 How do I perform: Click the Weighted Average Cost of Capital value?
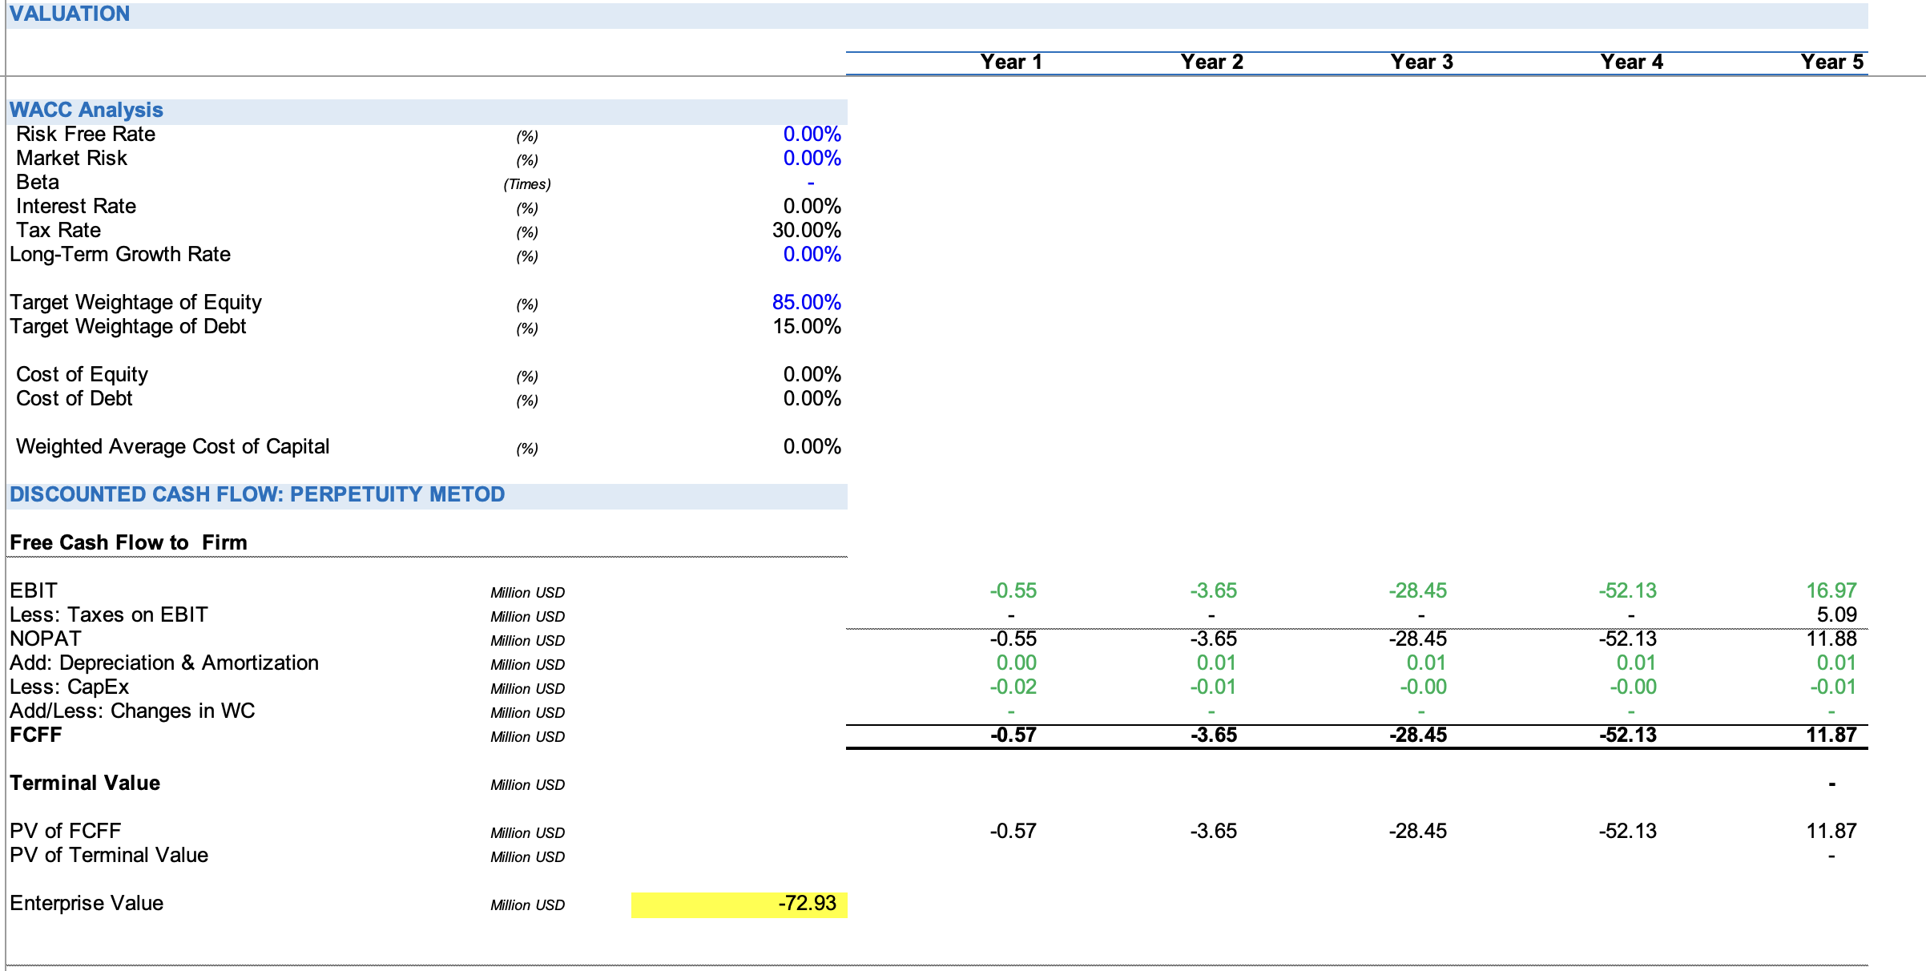point(811,447)
